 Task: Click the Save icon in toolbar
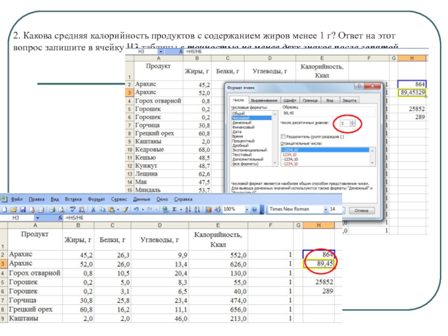(23, 209)
